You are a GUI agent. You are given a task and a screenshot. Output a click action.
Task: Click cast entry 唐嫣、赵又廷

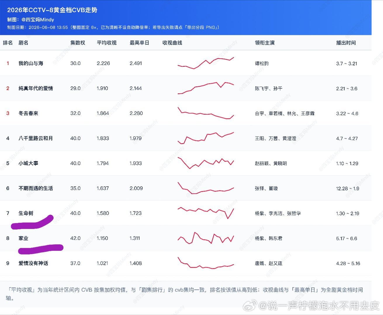click(268, 263)
